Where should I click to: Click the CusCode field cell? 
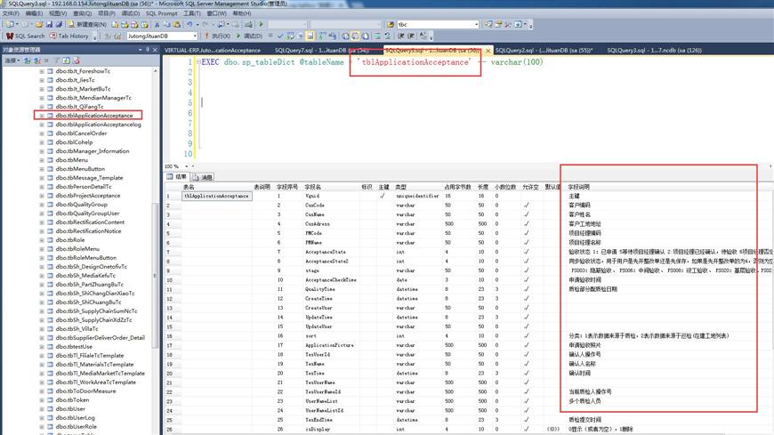point(314,205)
